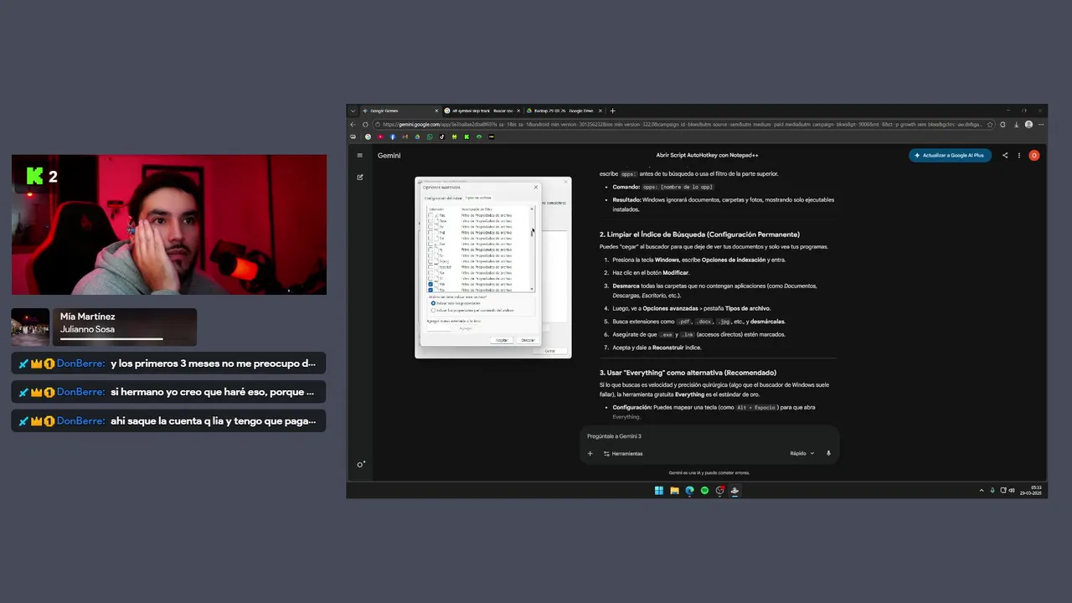
Task: Open WhatsApp bookmark in bookmarks bar
Action: (x=430, y=137)
